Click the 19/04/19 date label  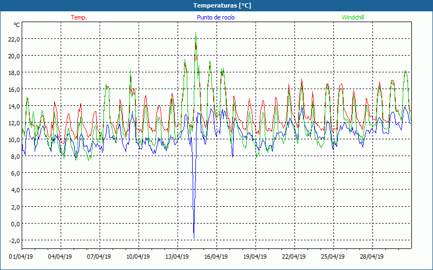click(255, 256)
